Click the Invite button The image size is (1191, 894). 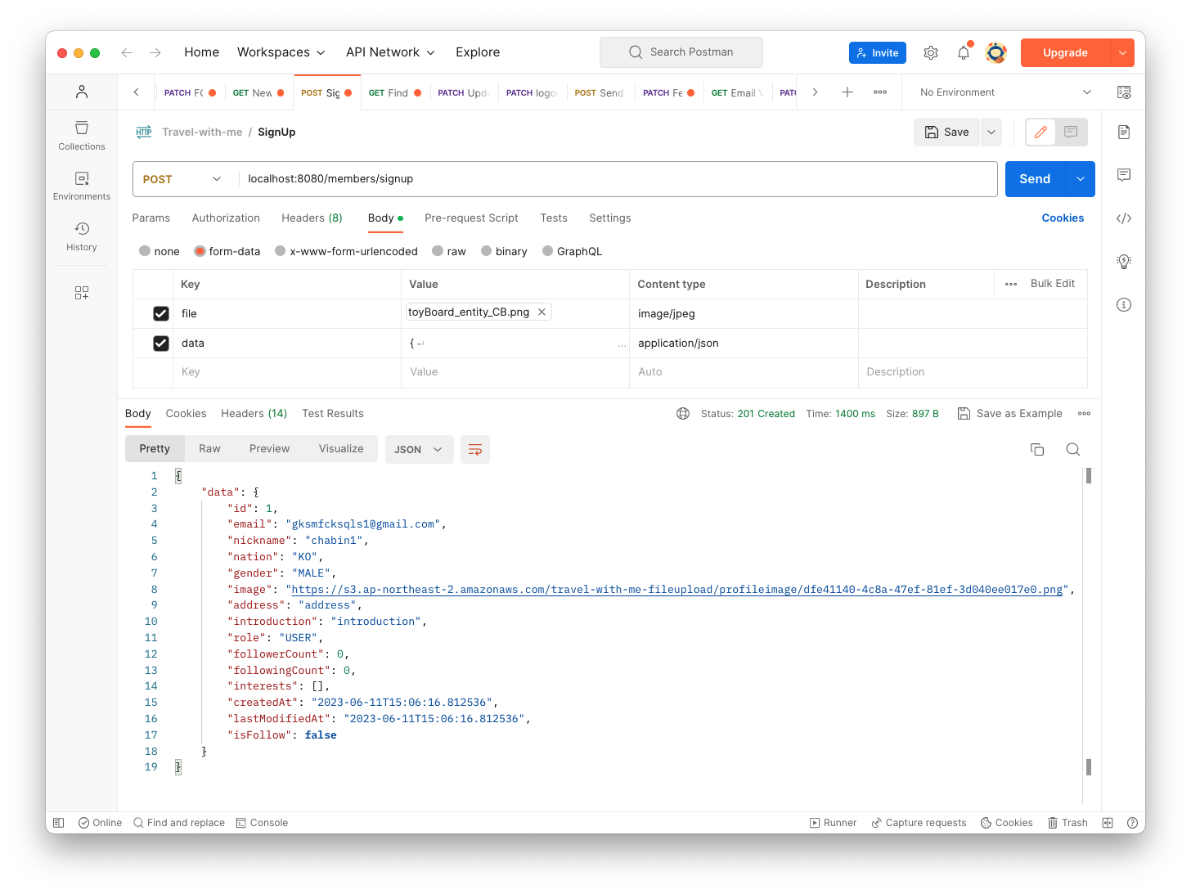pyautogui.click(x=878, y=52)
